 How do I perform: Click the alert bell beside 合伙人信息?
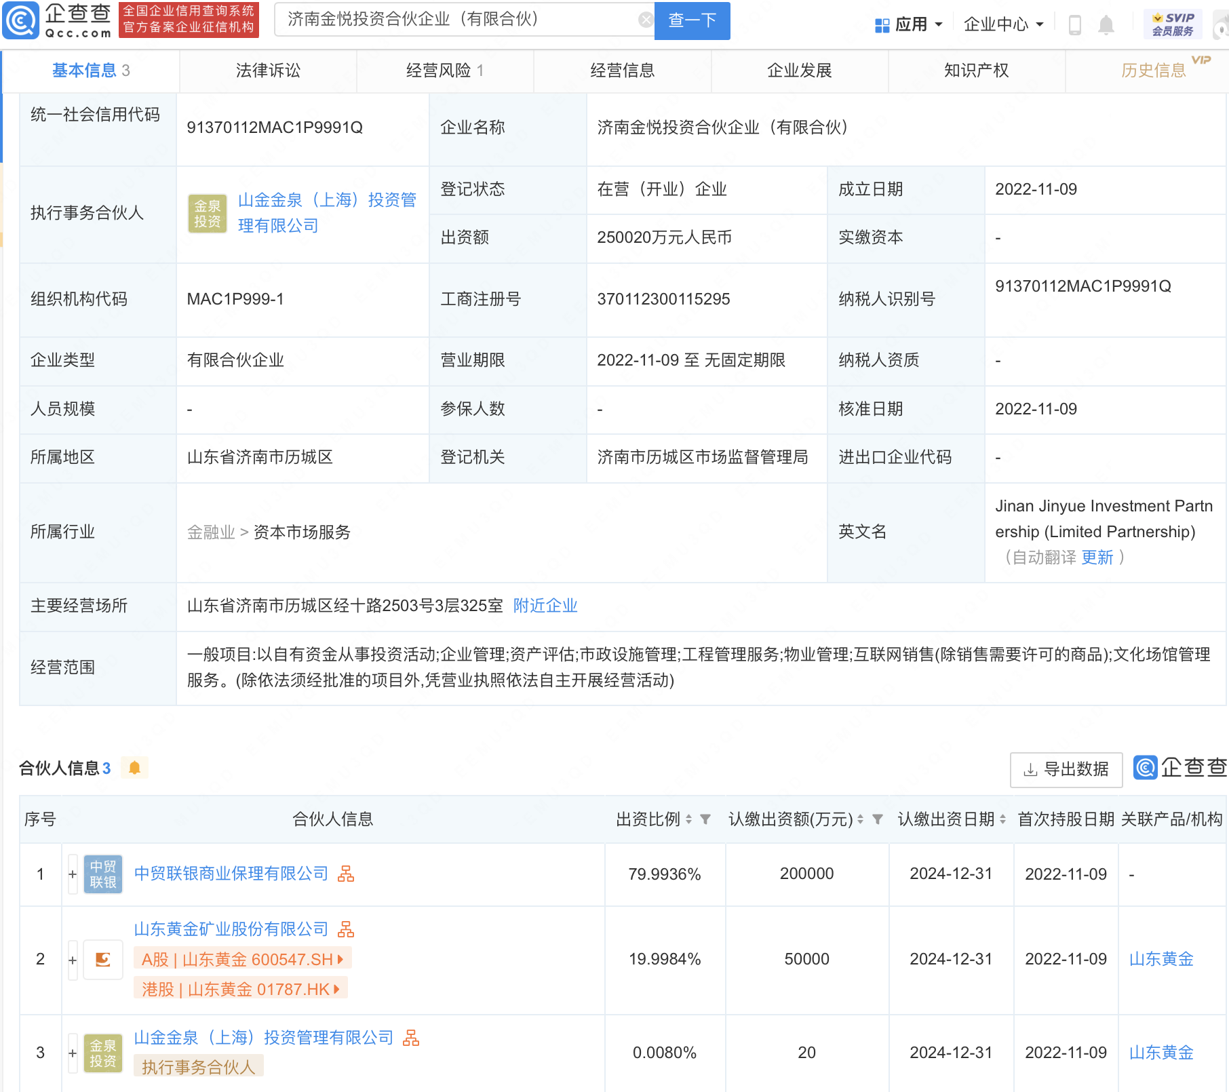coord(134,768)
